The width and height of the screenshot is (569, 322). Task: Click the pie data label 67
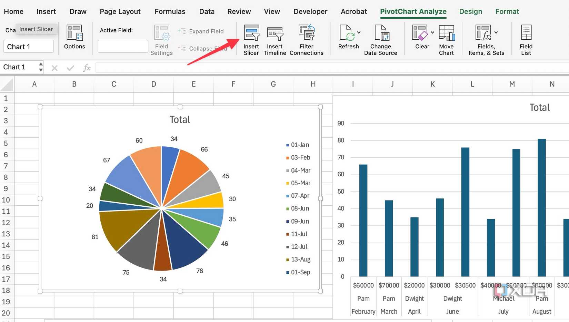[x=107, y=160]
